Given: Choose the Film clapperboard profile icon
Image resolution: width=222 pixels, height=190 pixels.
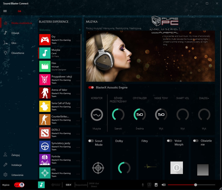Looking at the screenshot, I should point(45,66).
